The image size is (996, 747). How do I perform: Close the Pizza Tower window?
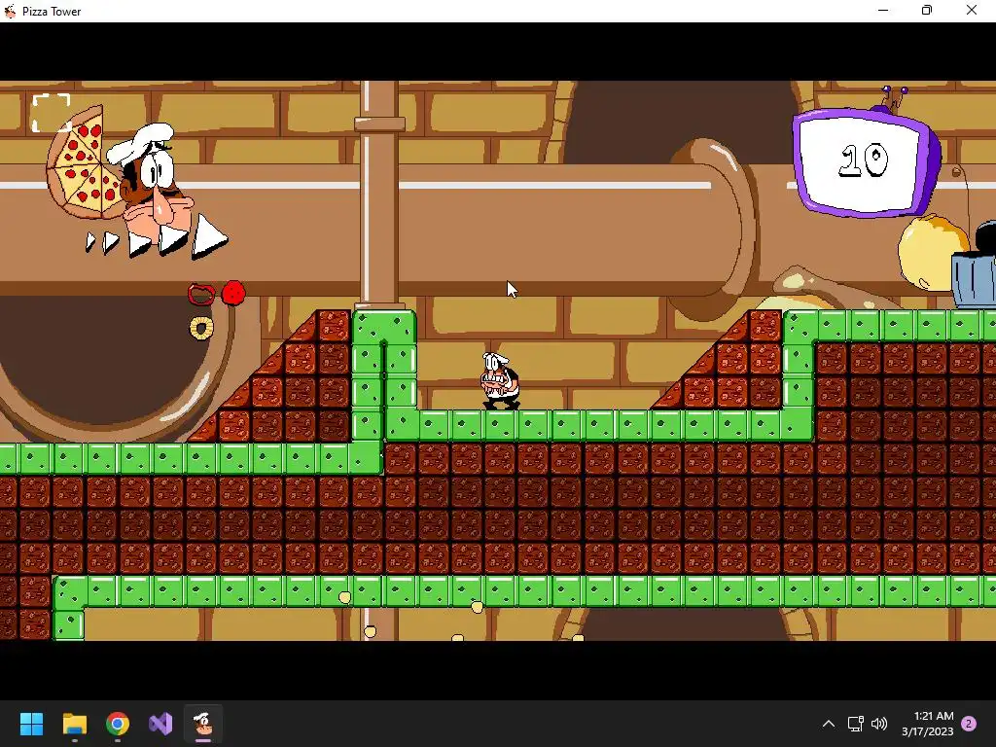972,11
